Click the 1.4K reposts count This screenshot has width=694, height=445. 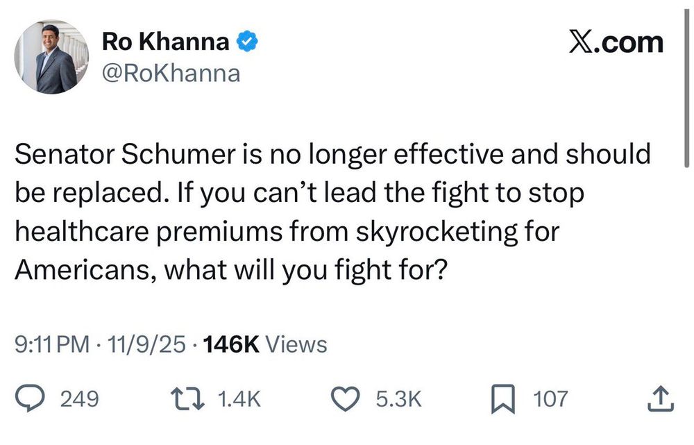coord(238,399)
